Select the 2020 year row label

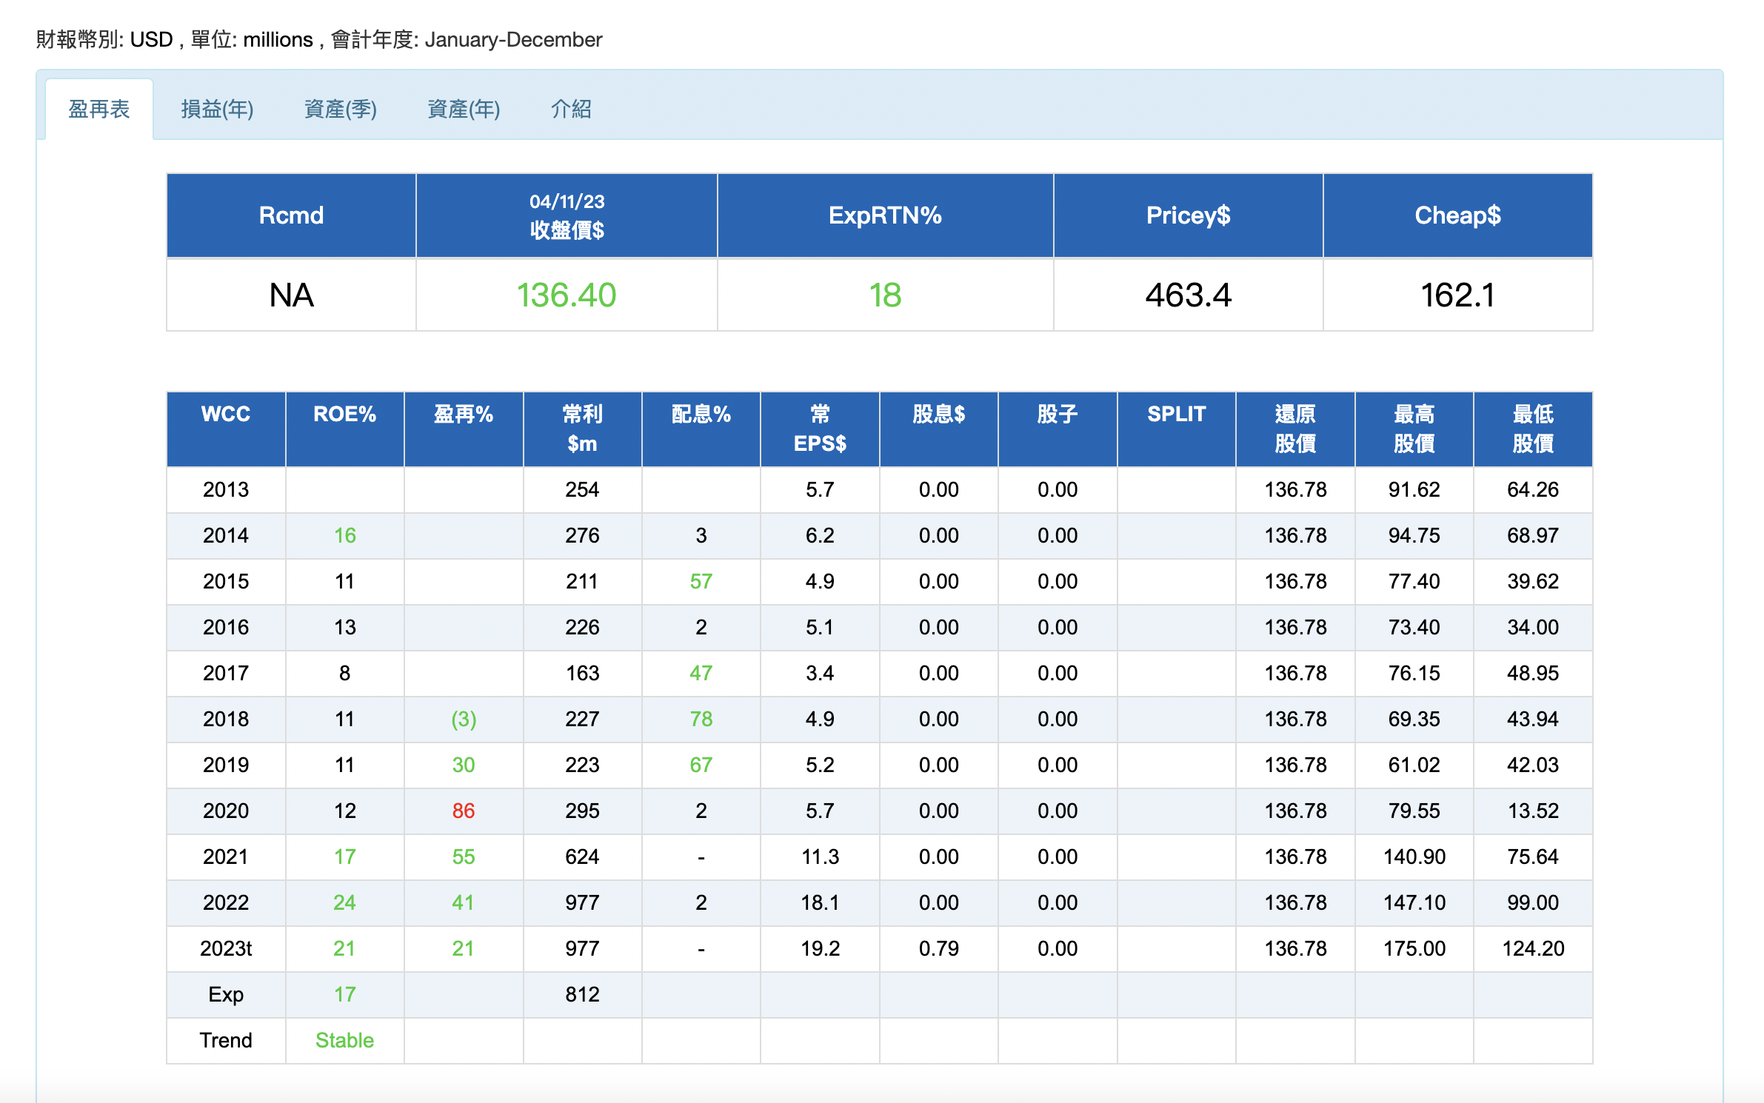point(226,811)
